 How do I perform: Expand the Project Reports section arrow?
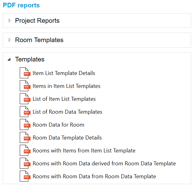(10, 21)
